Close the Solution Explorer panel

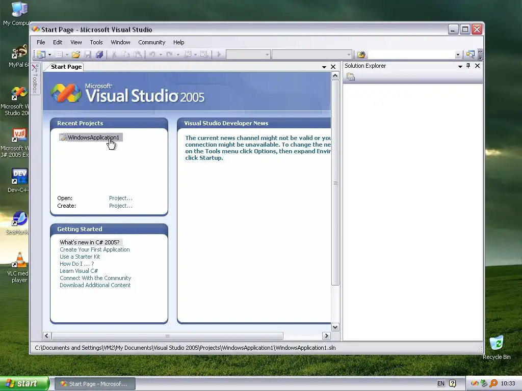pos(477,66)
